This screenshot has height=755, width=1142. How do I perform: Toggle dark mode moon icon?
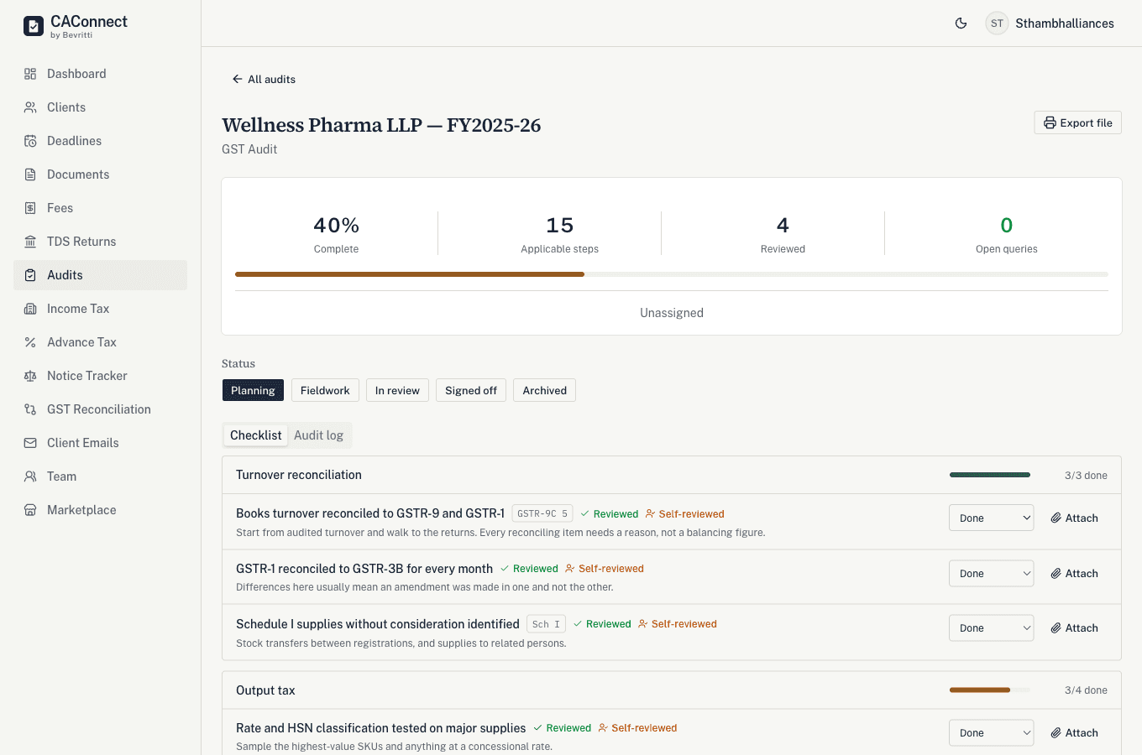tap(961, 23)
